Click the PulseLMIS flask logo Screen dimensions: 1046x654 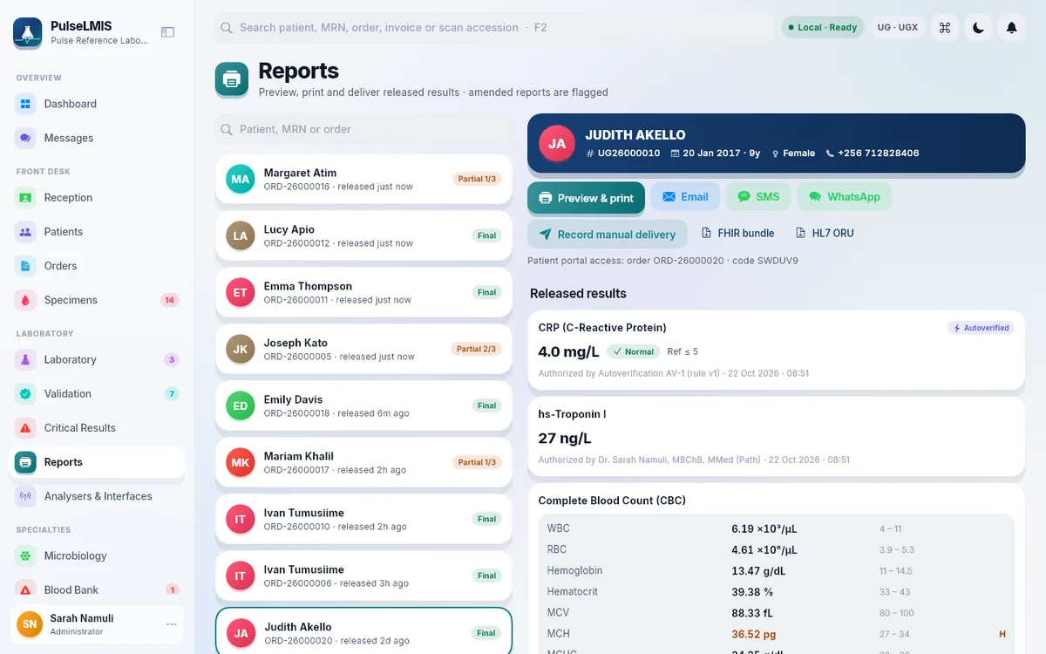(x=28, y=32)
